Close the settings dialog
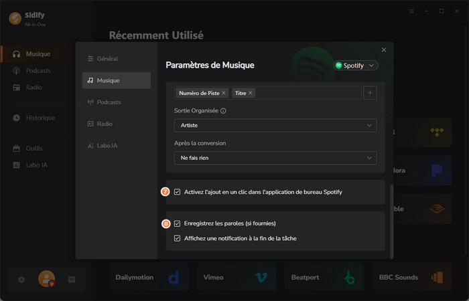 tap(384, 50)
